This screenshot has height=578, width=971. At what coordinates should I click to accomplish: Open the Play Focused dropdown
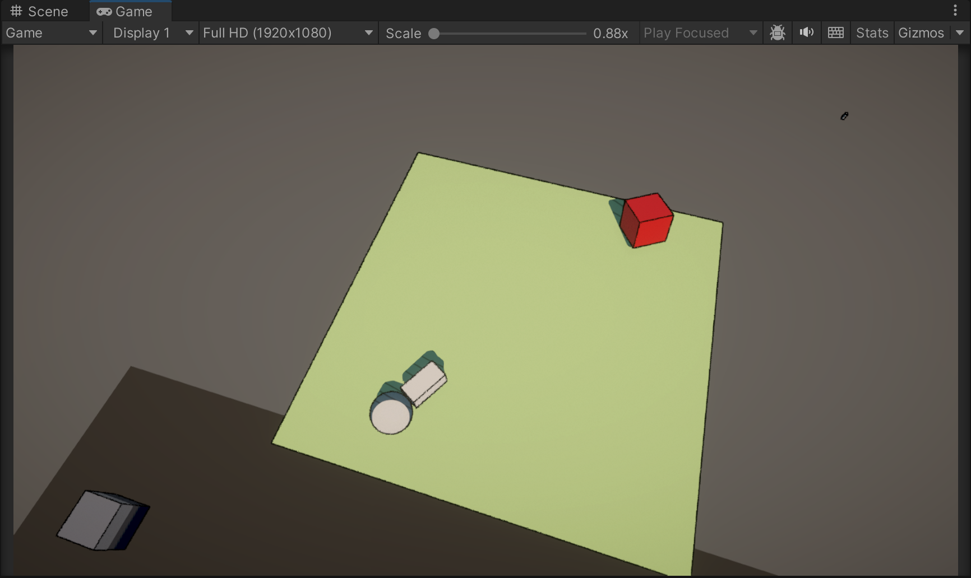[x=700, y=33]
